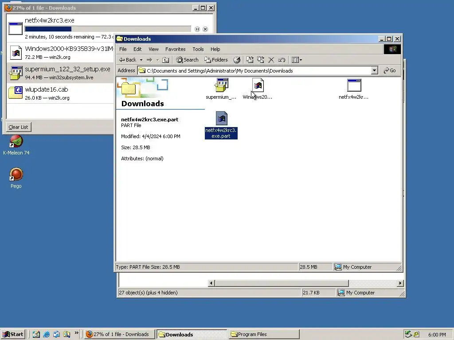Switch to the Program Files taskbar button
454x340 pixels.
coord(264,334)
